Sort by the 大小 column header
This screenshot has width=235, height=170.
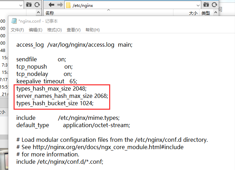pyautogui.click(x=193, y=13)
